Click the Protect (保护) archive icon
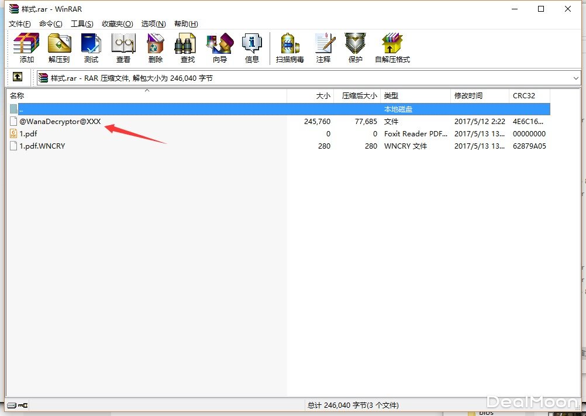 point(356,48)
